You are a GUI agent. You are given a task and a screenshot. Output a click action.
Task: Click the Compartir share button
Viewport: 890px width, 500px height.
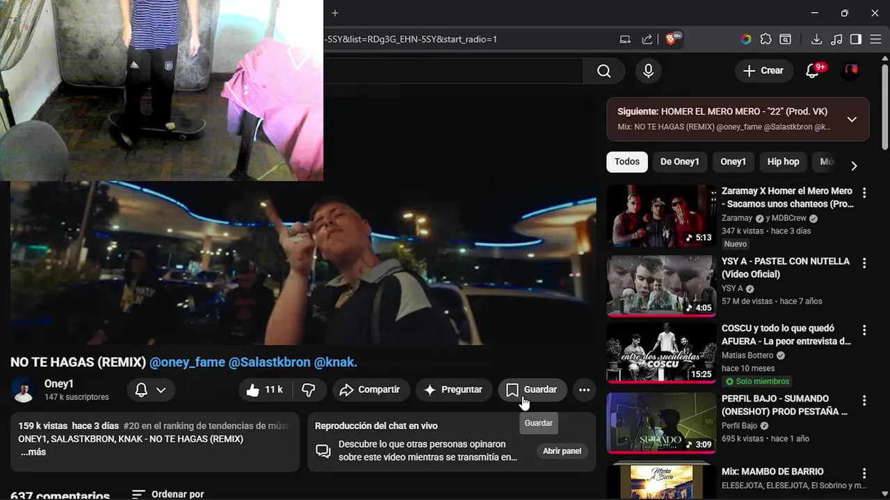coord(370,390)
